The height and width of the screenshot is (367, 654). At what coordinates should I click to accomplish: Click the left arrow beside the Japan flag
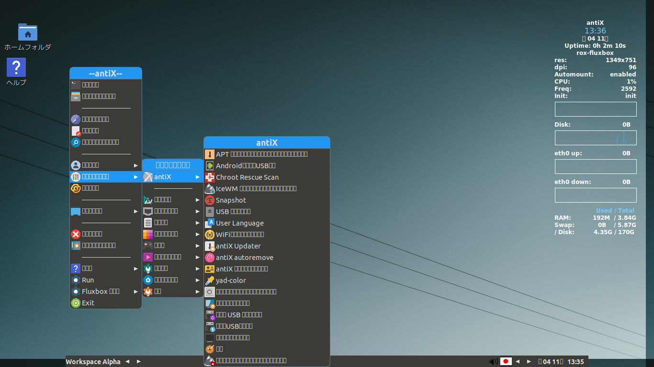pos(518,362)
